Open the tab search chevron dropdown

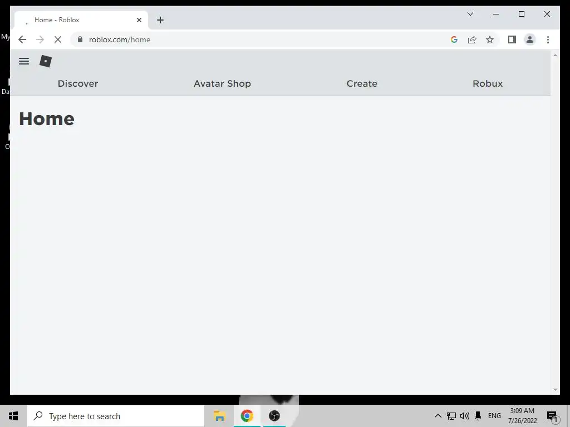[x=470, y=14]
